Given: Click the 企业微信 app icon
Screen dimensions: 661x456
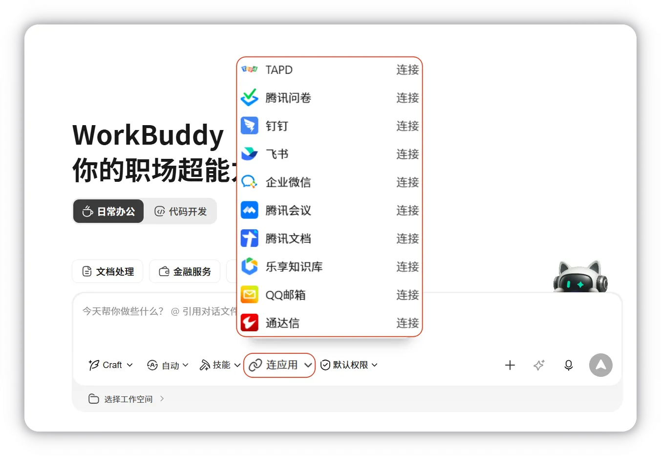Looking at the screenshot, I should (250, 182).
